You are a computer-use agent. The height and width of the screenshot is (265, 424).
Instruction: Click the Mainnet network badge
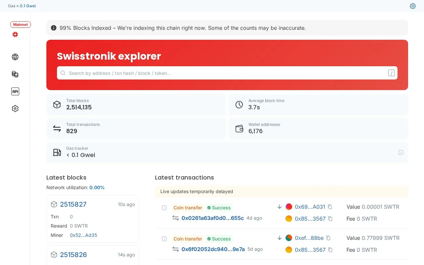[x=21, y=25]
